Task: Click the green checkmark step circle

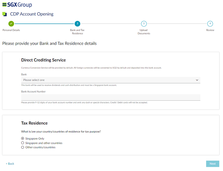Action: 11,24
